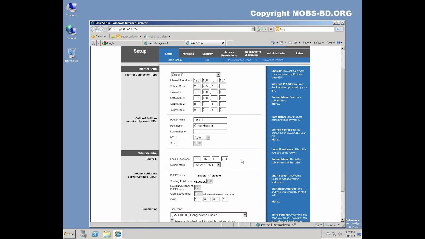The height and width of the screenshot is (239, 425).
Task: Switch to the Security router tab
Action: tap(208, 53)
